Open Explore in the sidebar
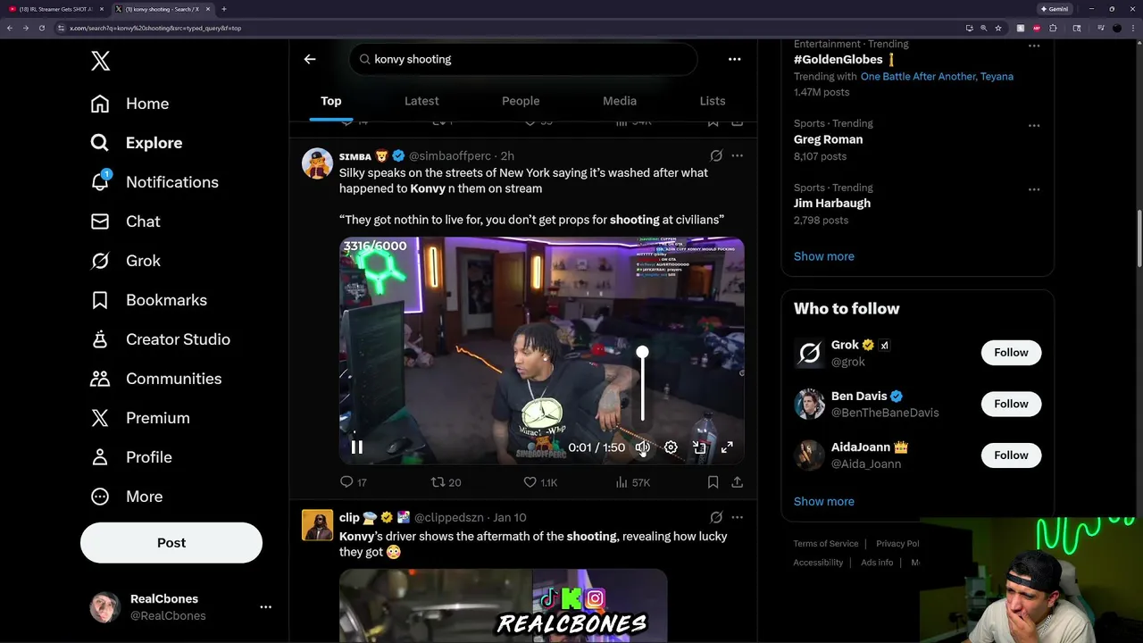The width and height of the screenshot is (1143, 643). [x=136, y=143]
